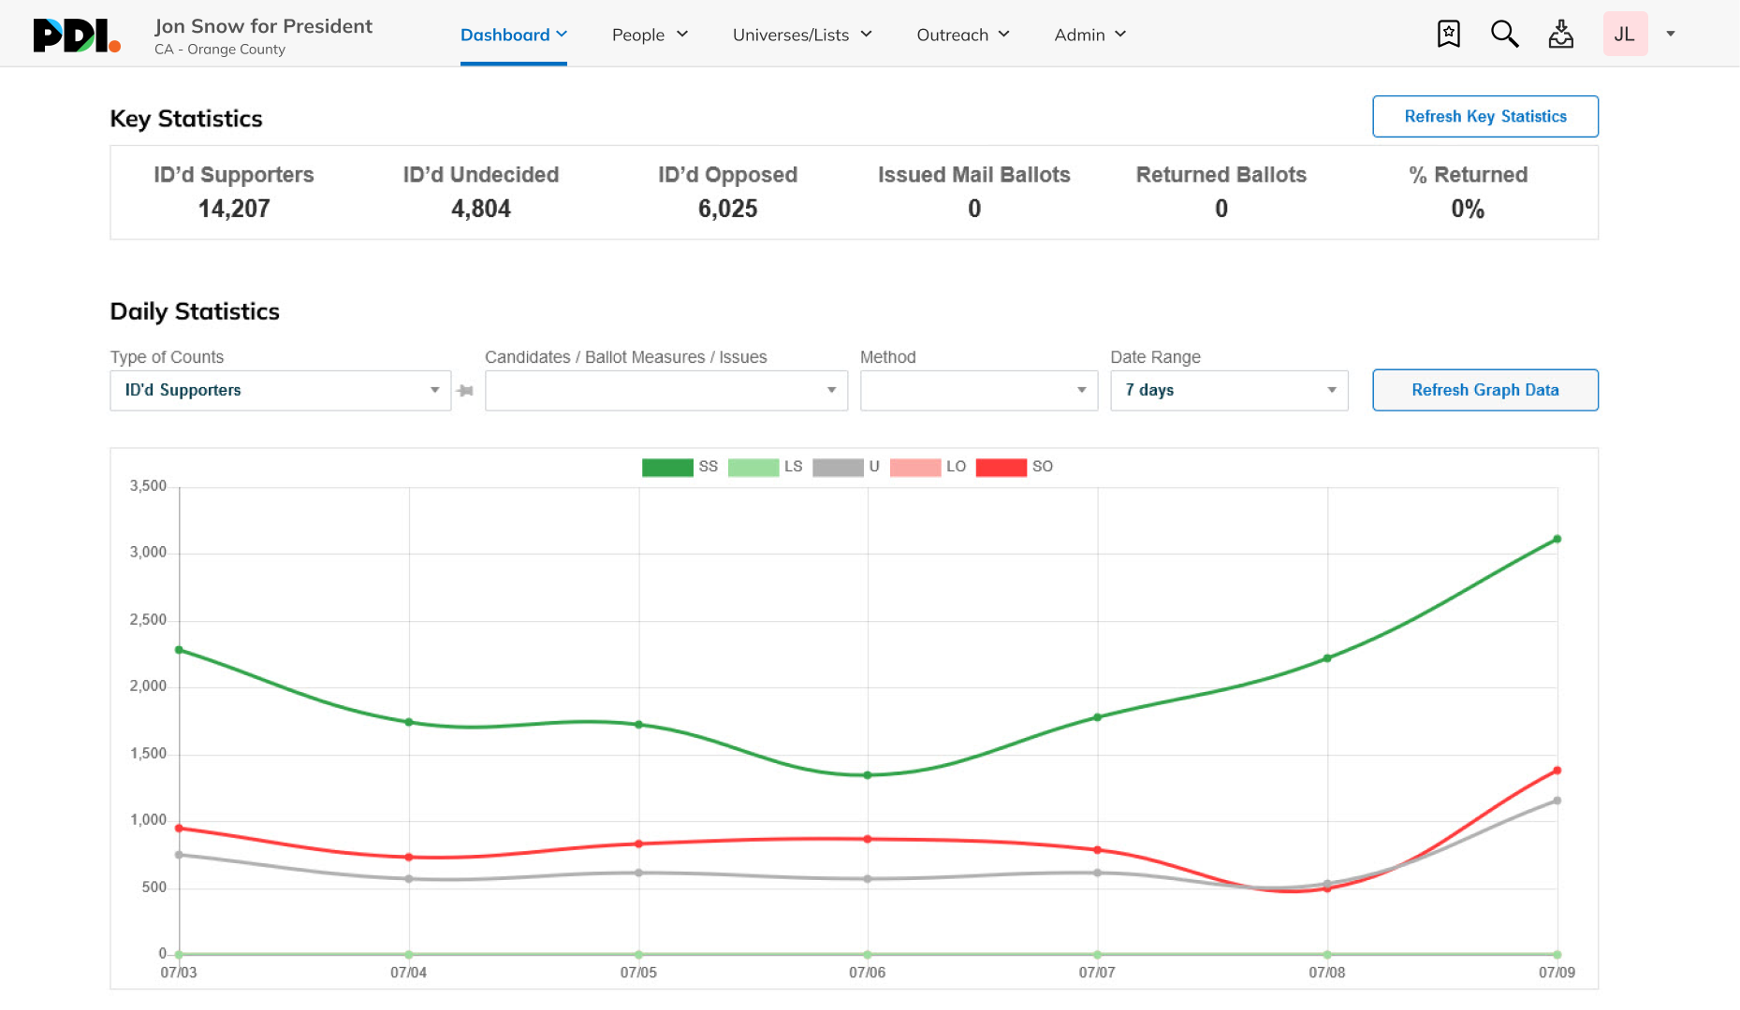
Task: Click the Key Statistics heading
Action: coord(186,119)
